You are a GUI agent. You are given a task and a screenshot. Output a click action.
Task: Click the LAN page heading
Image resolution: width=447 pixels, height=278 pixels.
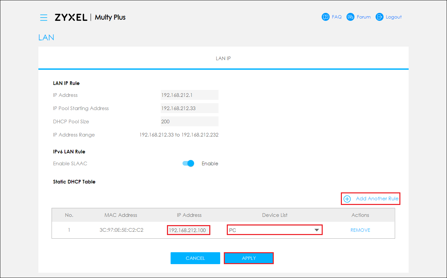[x=46, y=37]
